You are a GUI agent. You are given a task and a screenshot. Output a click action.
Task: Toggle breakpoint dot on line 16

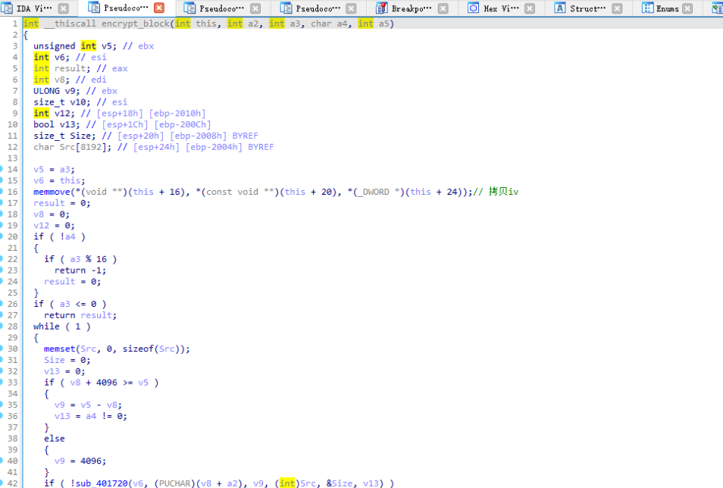tap(2, 192)
